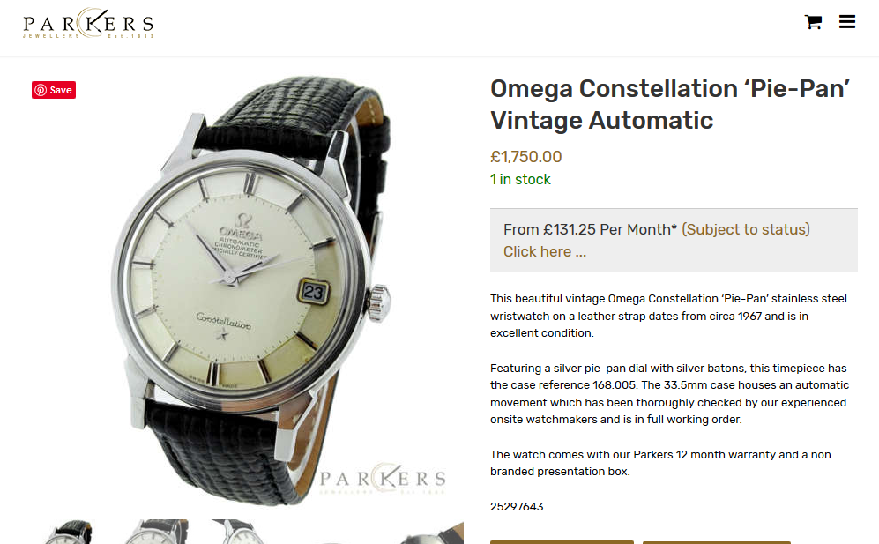
Task: Open the shopping cart
Action: click(x=813, y=22)
